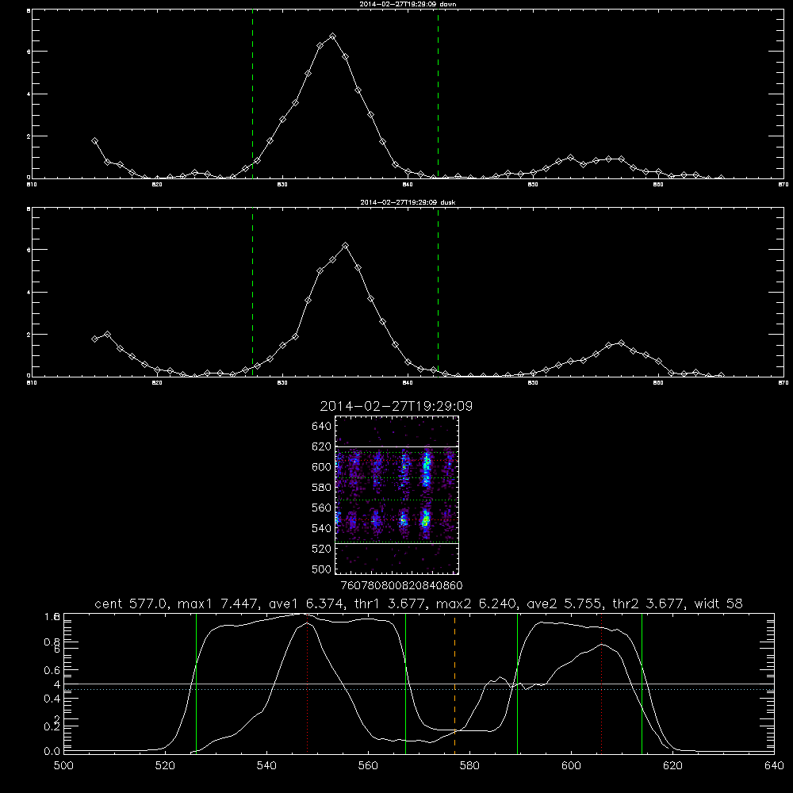Click the solid green line near 526
Image resolution: width=793 pixels, height=793 pixels.
click(196, 683)
